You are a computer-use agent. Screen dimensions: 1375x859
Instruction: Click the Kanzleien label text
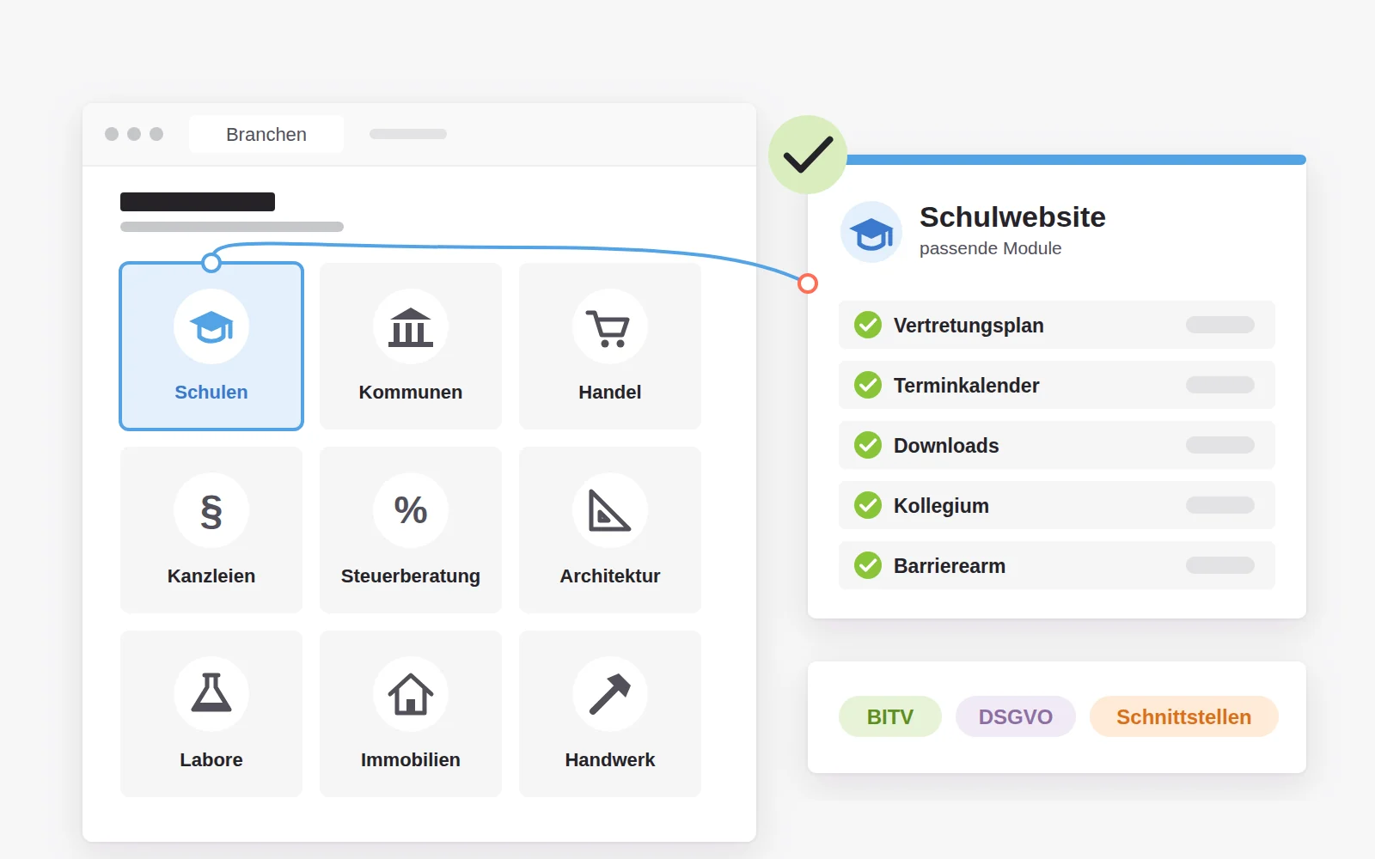tap(211, 576)
